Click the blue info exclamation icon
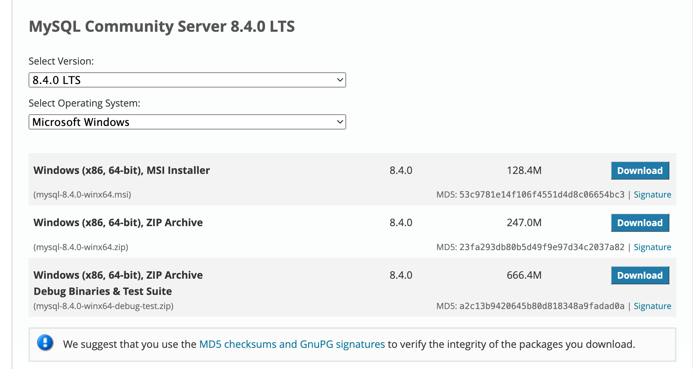Viewport: 693px width, 369px height. click(45, 343)
